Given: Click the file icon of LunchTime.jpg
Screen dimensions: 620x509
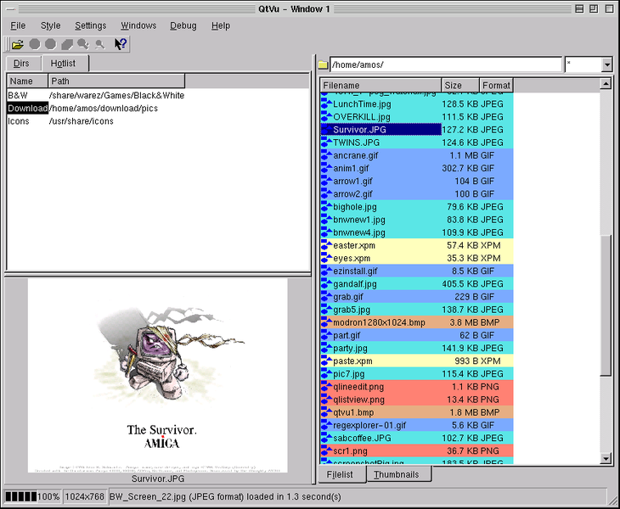Looking at the screenshot, I should (327, 104).
